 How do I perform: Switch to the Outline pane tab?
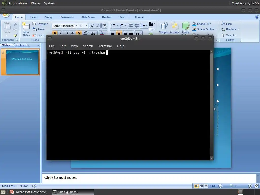tap(21, 45)
